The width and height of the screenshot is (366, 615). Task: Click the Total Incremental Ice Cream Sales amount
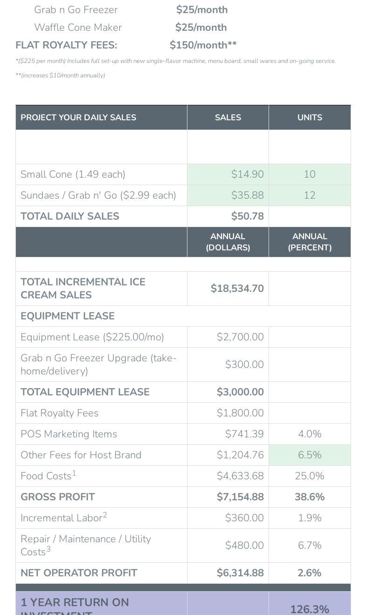point(237,289)
